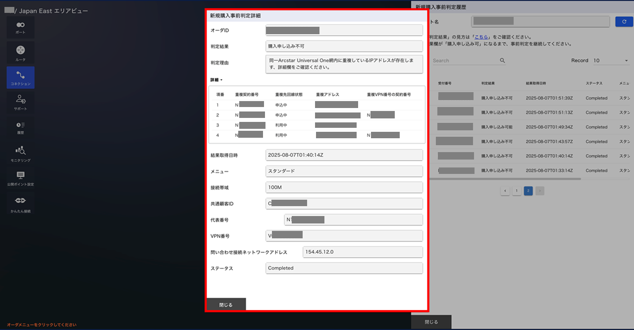Open the 履歴 (History) sidebar icon
This screenshot has width=634, height=330.
[20, 127]
